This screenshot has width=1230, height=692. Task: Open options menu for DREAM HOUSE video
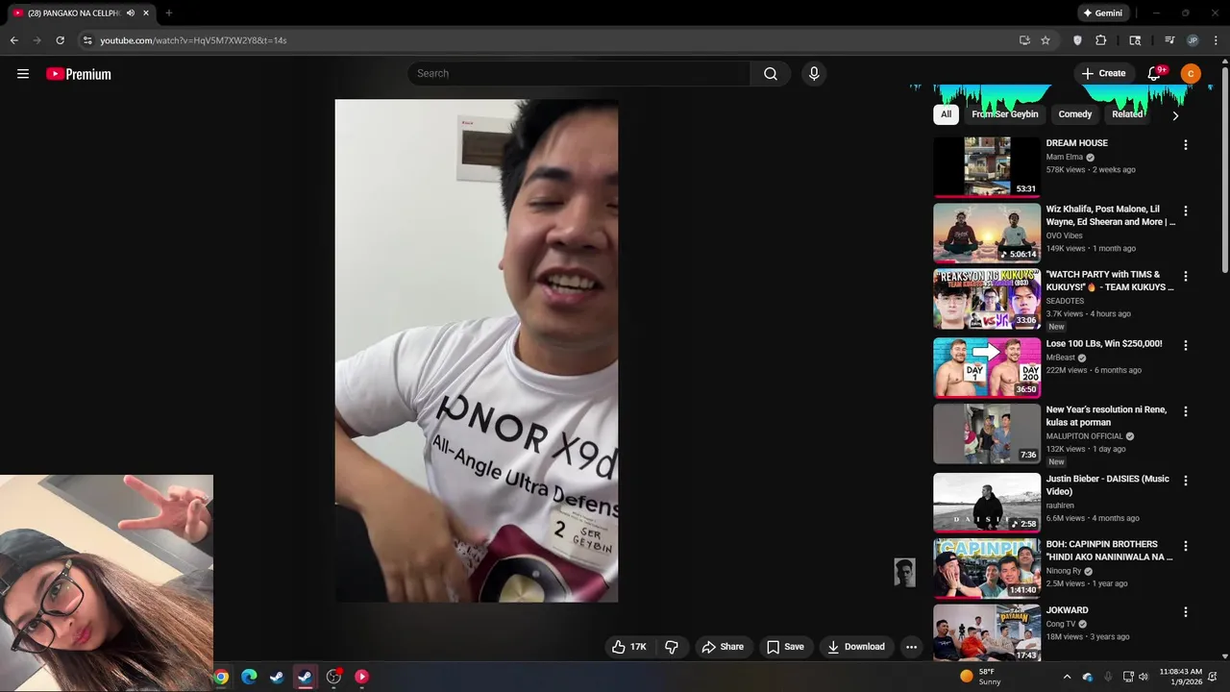[x=1185, y=145]
